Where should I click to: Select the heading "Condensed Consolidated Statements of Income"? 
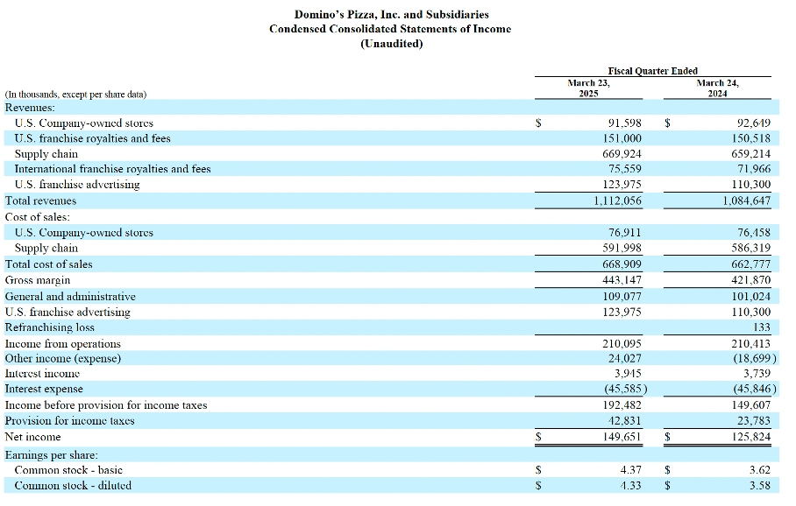(x=390, y=29)
